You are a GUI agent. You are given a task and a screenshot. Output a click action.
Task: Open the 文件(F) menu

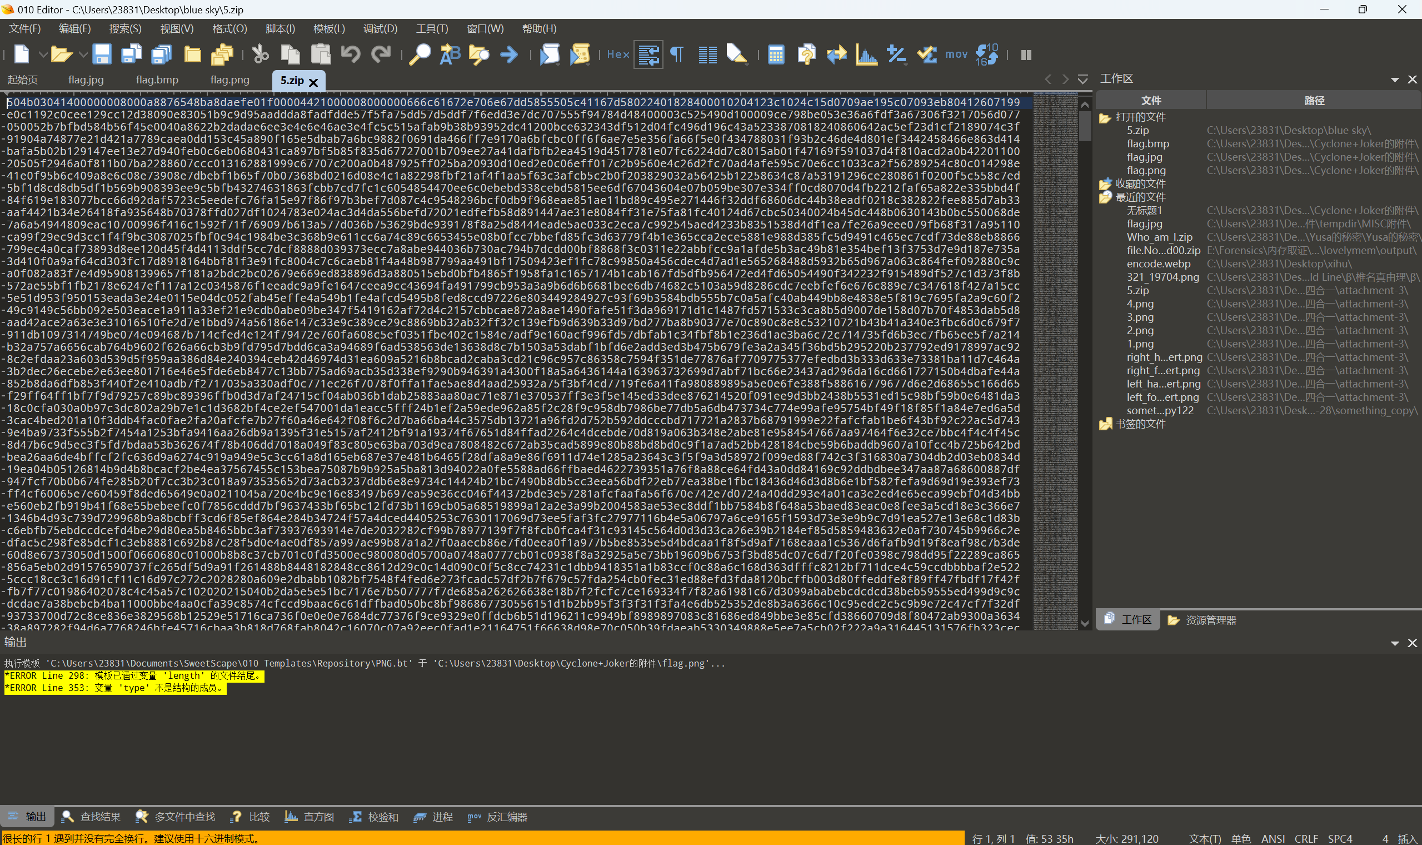click(25, 28)
